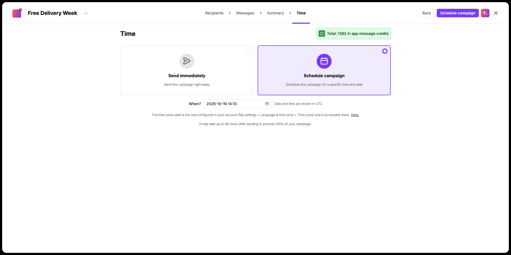511x255 pixels.
Task: Click the Send immediately card title
Action: (x=187, y=76)
